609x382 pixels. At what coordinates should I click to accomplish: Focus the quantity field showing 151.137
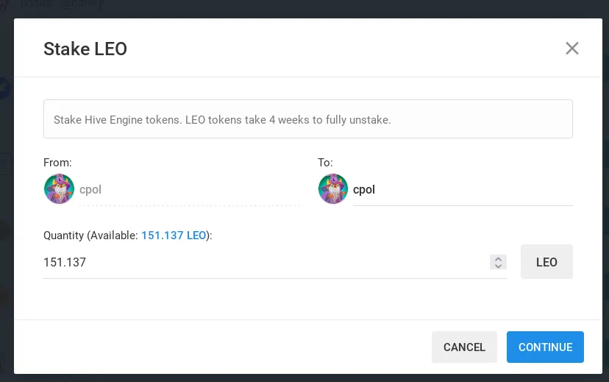[266, 262]
